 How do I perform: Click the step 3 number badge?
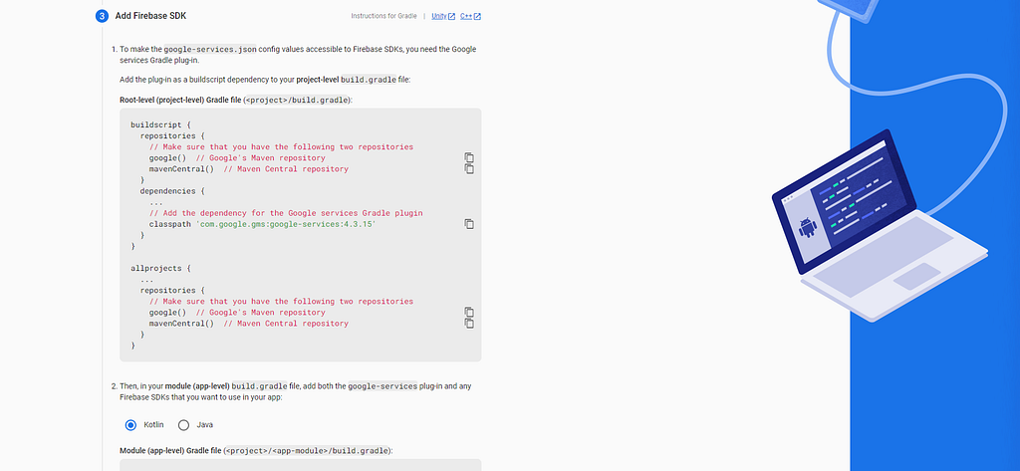click(x=103, y=16)
